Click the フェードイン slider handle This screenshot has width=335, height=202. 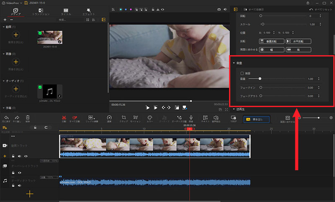[x=260, y=87]
